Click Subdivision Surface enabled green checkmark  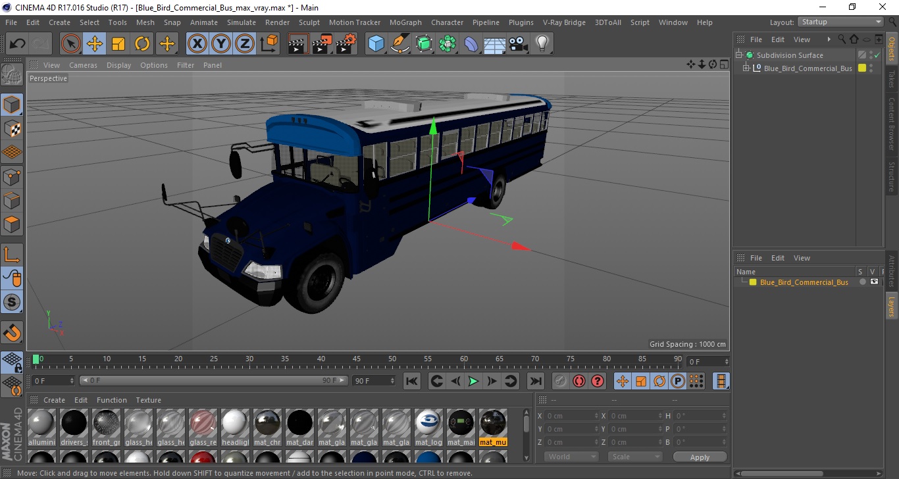coord(877,55)
